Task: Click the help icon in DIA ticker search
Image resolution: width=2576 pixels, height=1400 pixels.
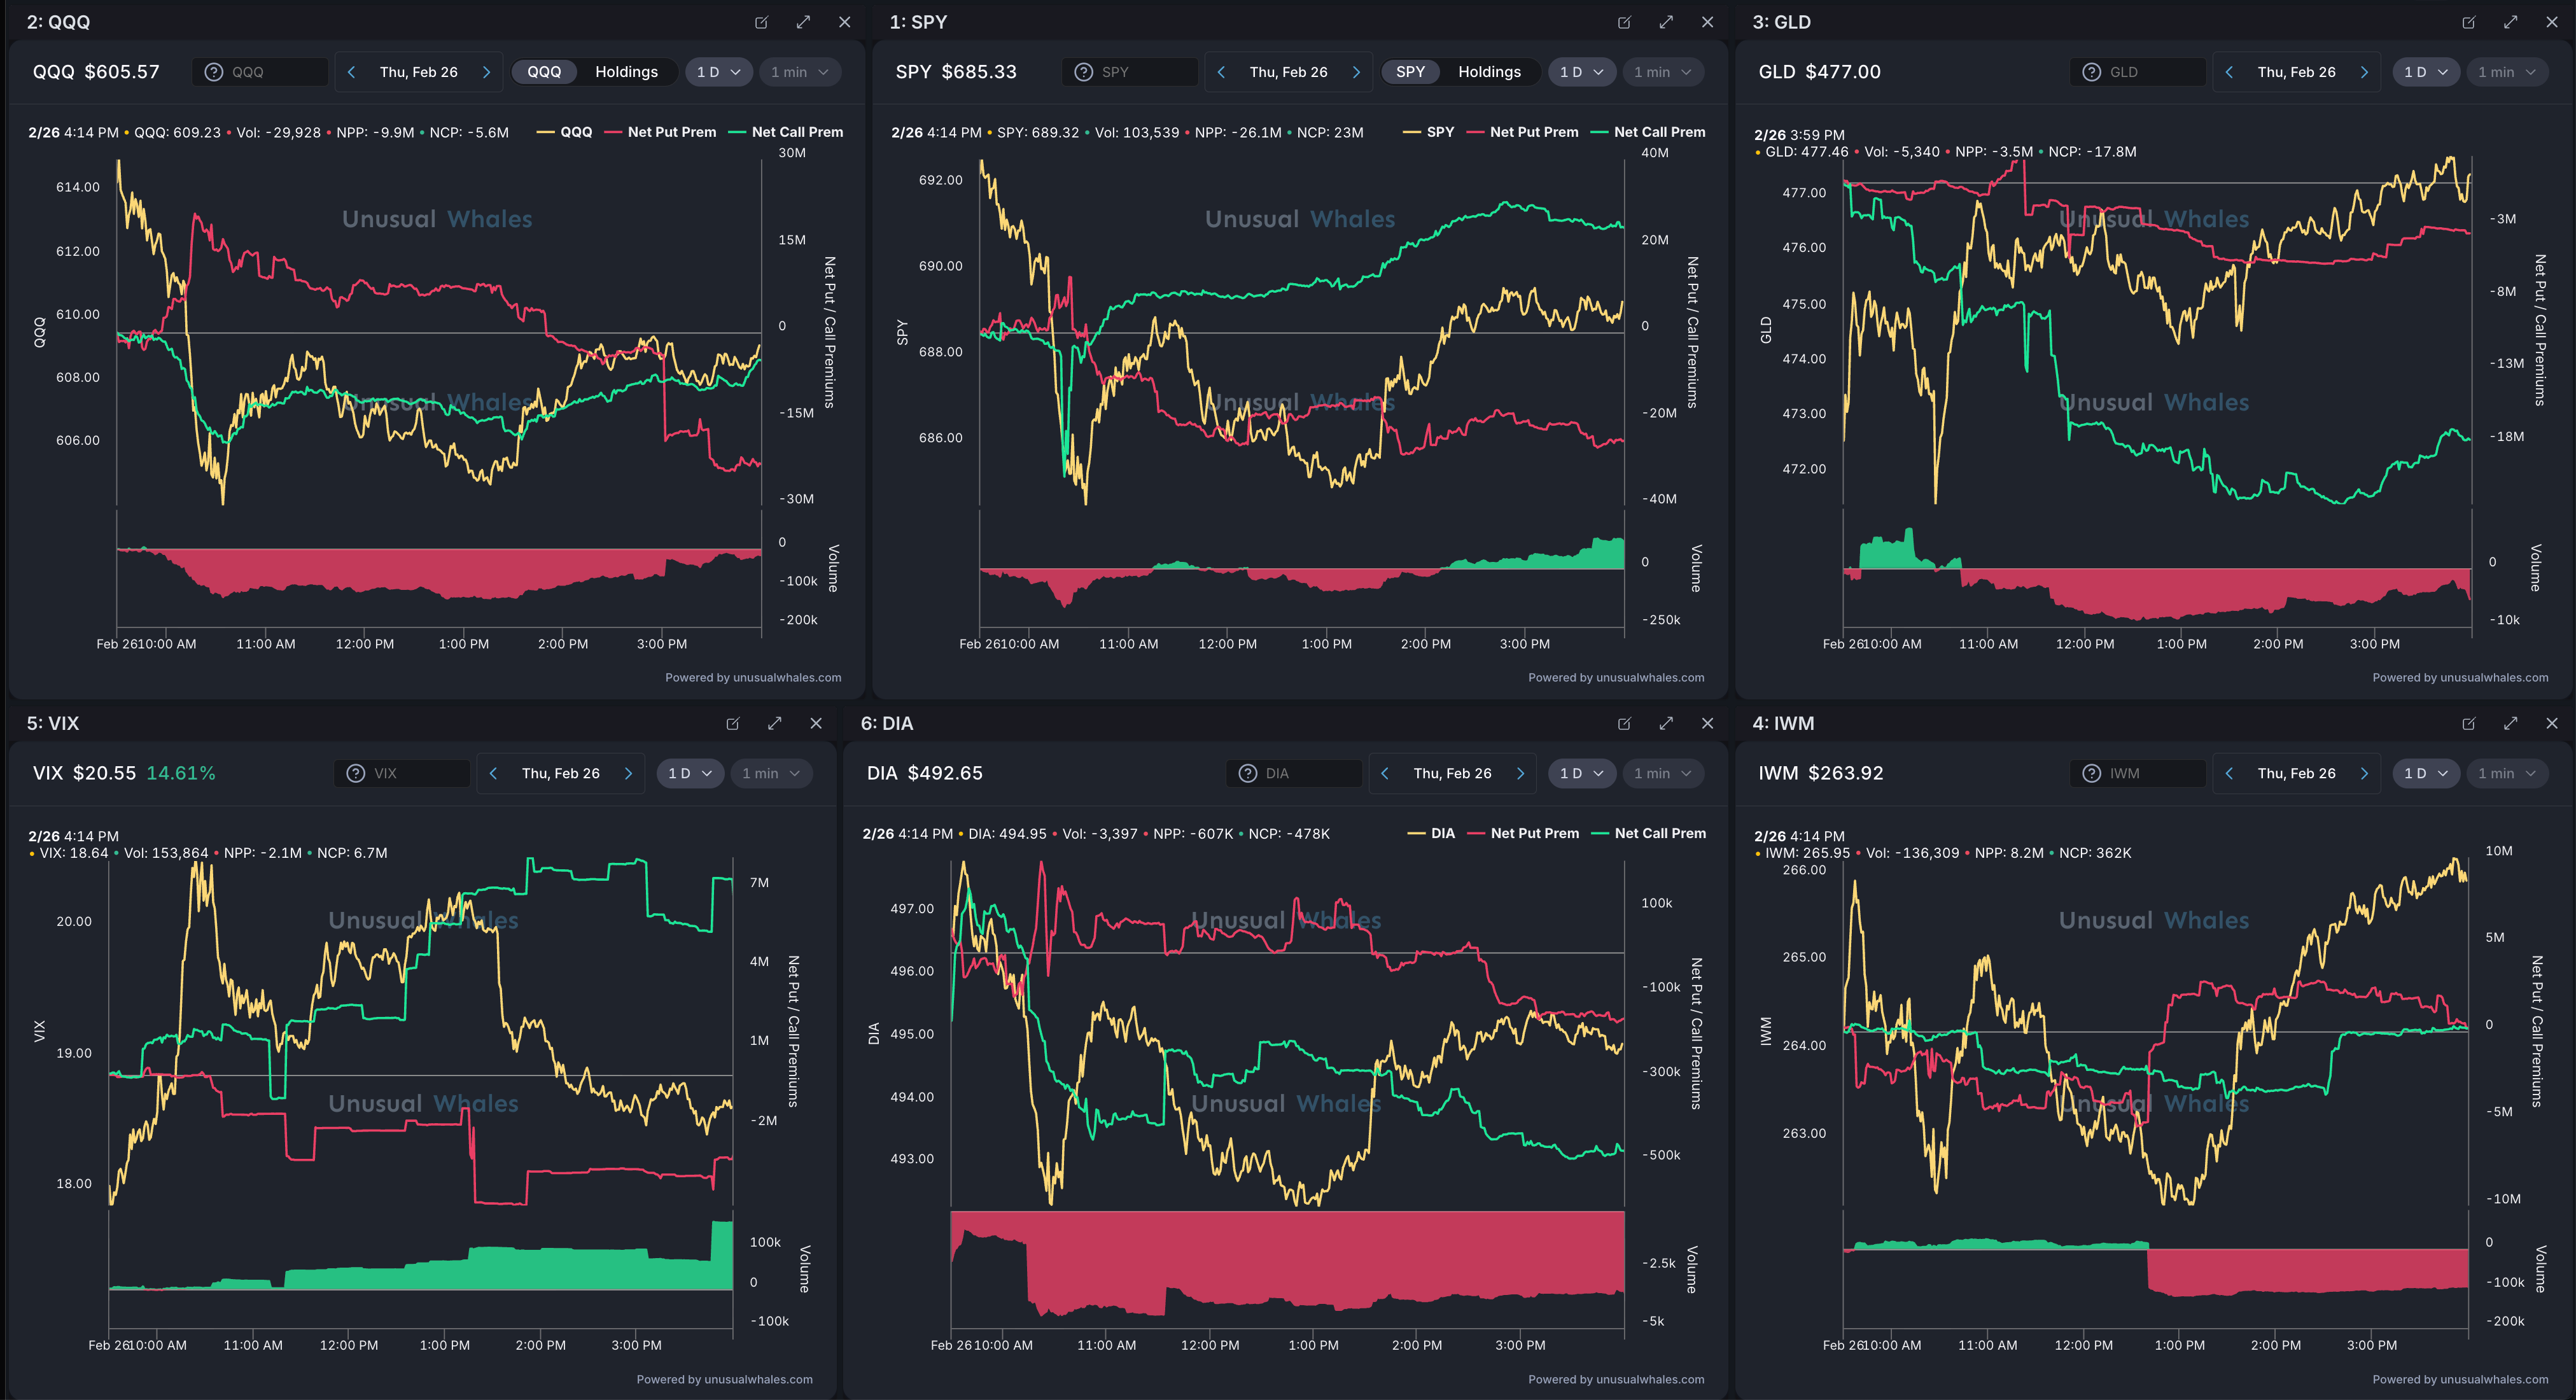Action: coord(1247,773)
